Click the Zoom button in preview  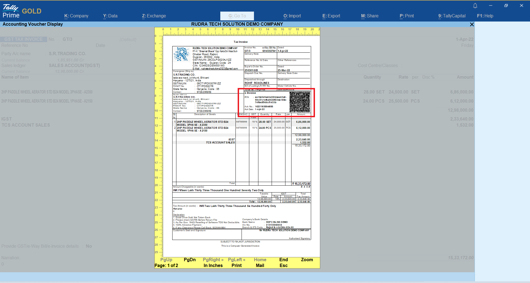click(307, 260)
